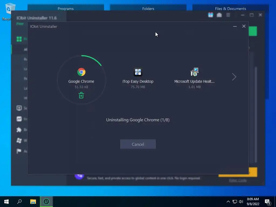Click the green trash bin icon under Chrome

[81, 95]
